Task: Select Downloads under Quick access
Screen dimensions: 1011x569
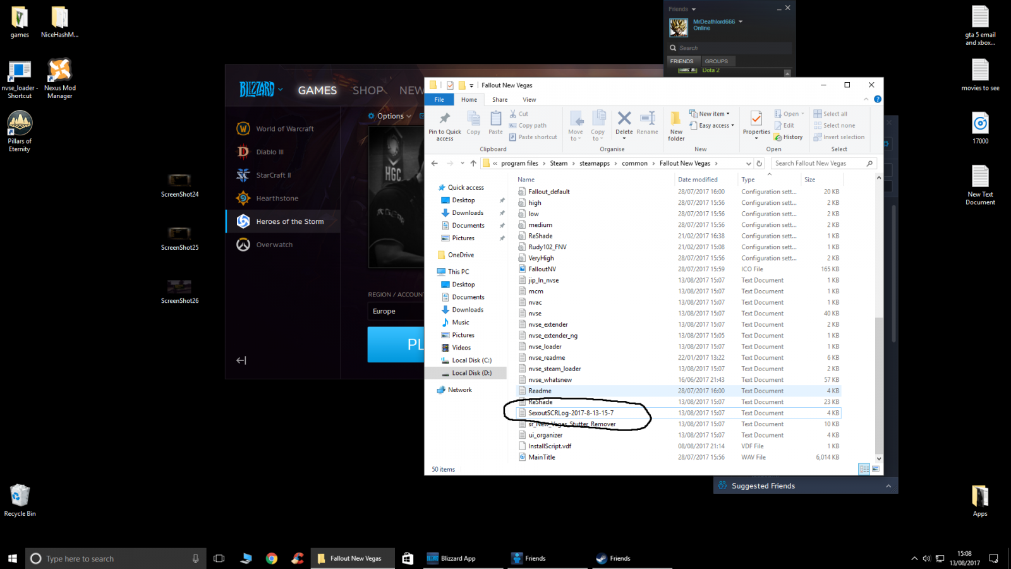Action: click(x=468, y=213)
